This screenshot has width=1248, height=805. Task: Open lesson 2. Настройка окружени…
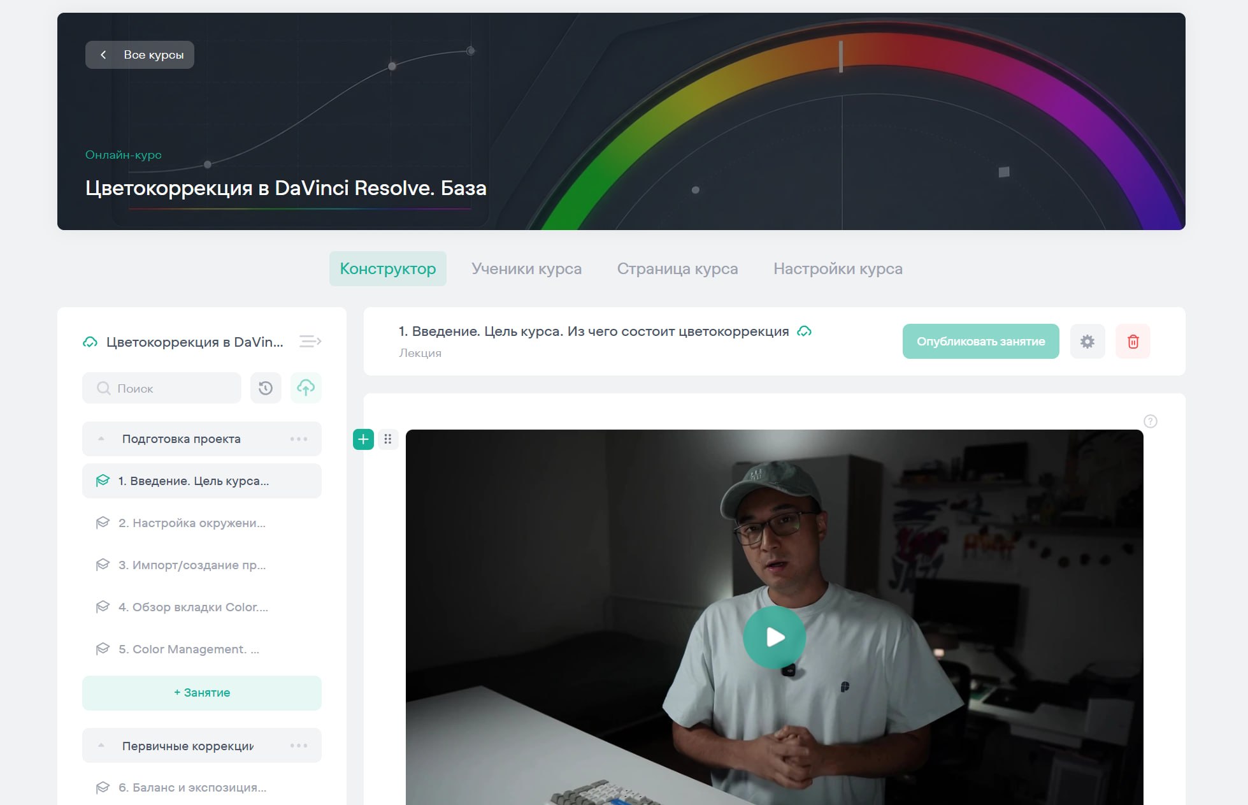click(202, 523)
